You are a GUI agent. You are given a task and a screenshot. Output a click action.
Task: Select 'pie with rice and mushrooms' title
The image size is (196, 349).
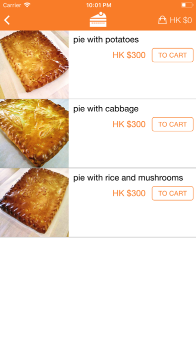click(x=128, y=178)
